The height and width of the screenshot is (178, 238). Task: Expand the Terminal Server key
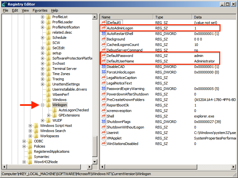click(42, 69)
